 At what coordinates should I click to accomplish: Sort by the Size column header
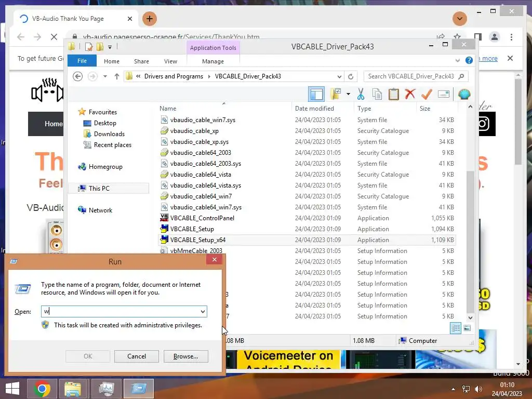(x=425, y=108)
